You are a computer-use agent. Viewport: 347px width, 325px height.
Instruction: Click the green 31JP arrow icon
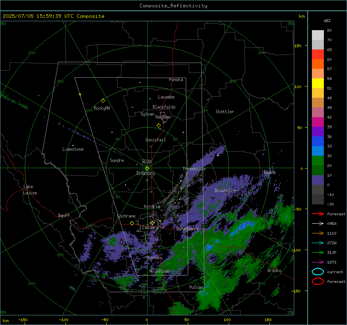(x=318, y=252)
